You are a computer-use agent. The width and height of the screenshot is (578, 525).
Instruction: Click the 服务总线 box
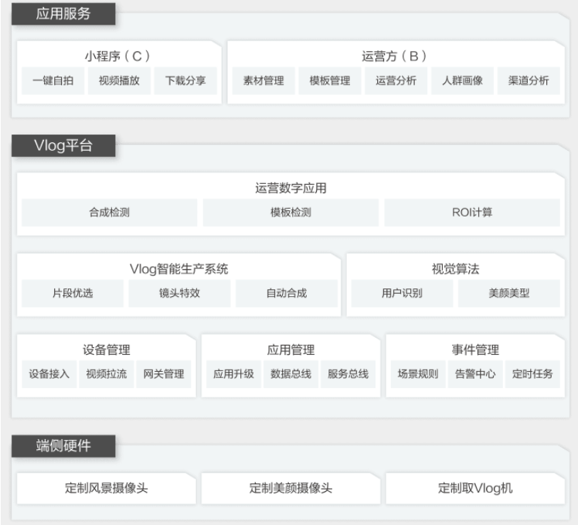coord(348,374)
